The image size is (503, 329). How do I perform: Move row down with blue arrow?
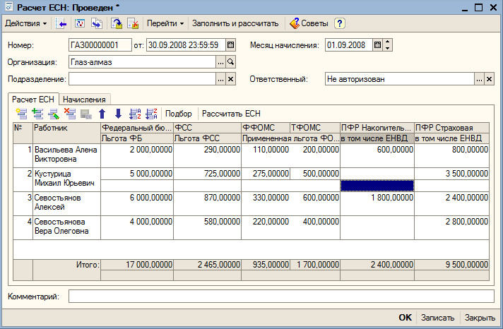118,114
